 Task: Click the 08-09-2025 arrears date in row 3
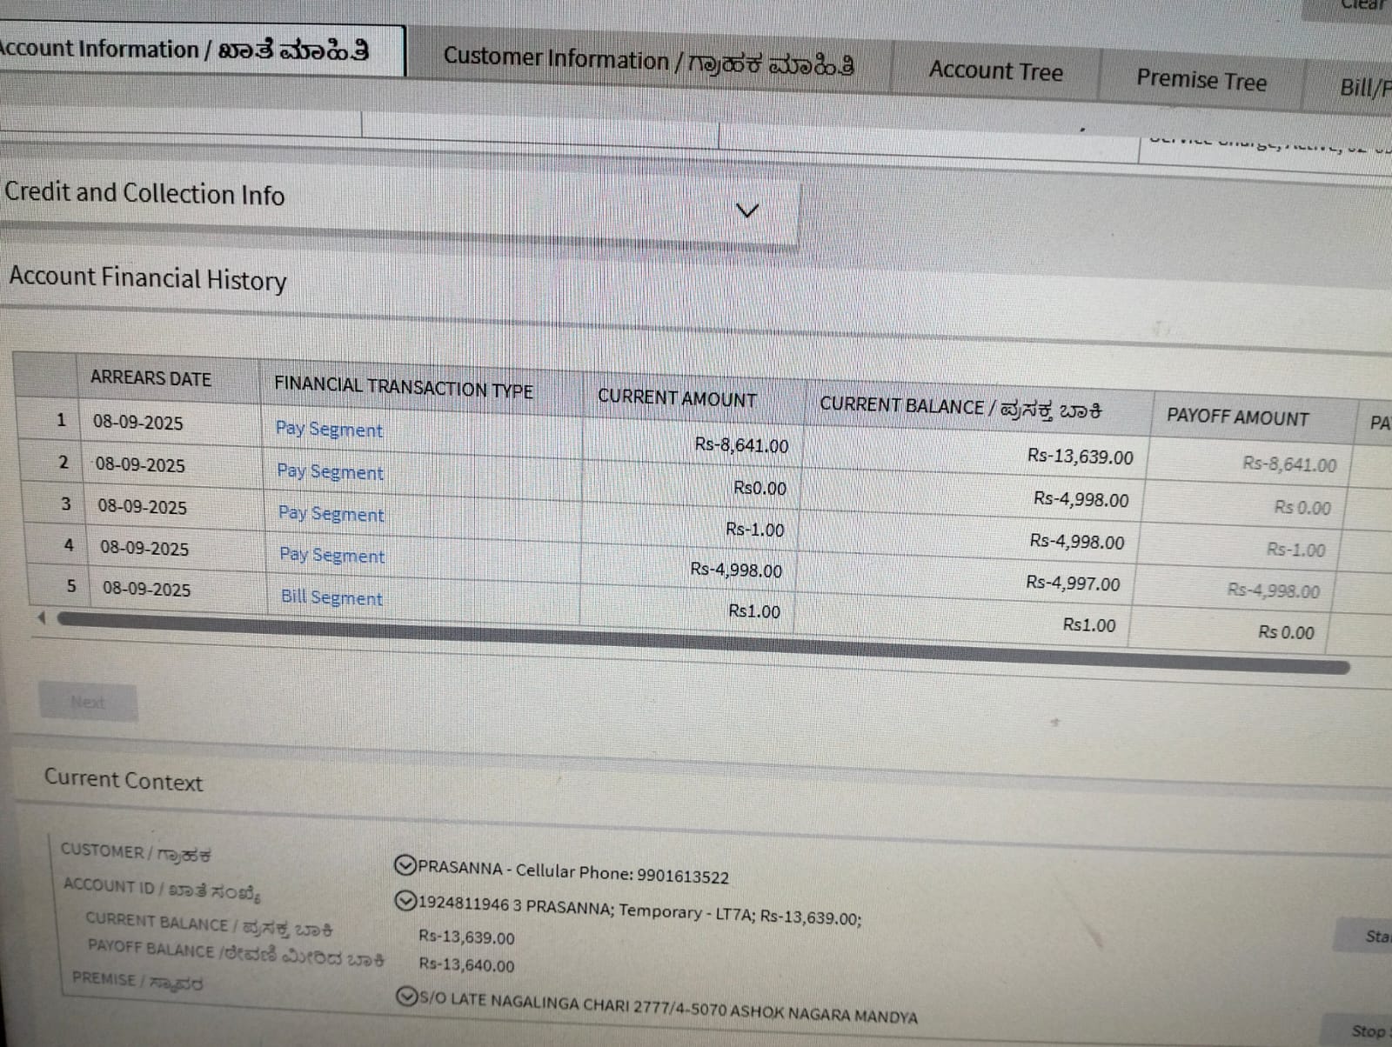(142, 506)
